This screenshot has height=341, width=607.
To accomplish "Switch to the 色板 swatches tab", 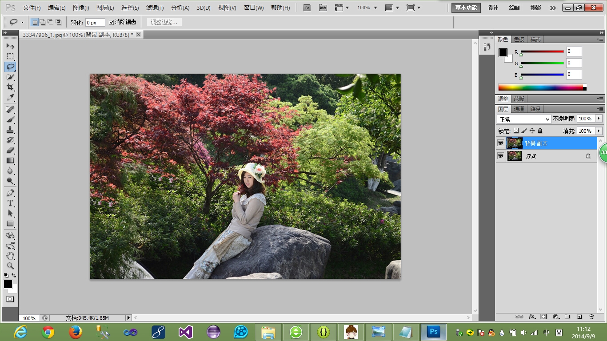I will point(519,40).
